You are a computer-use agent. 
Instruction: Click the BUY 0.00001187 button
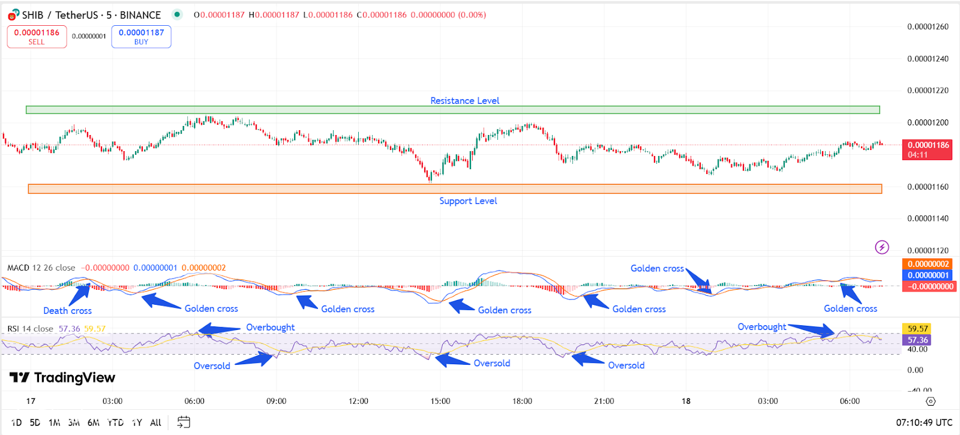(x=141, y=37)
